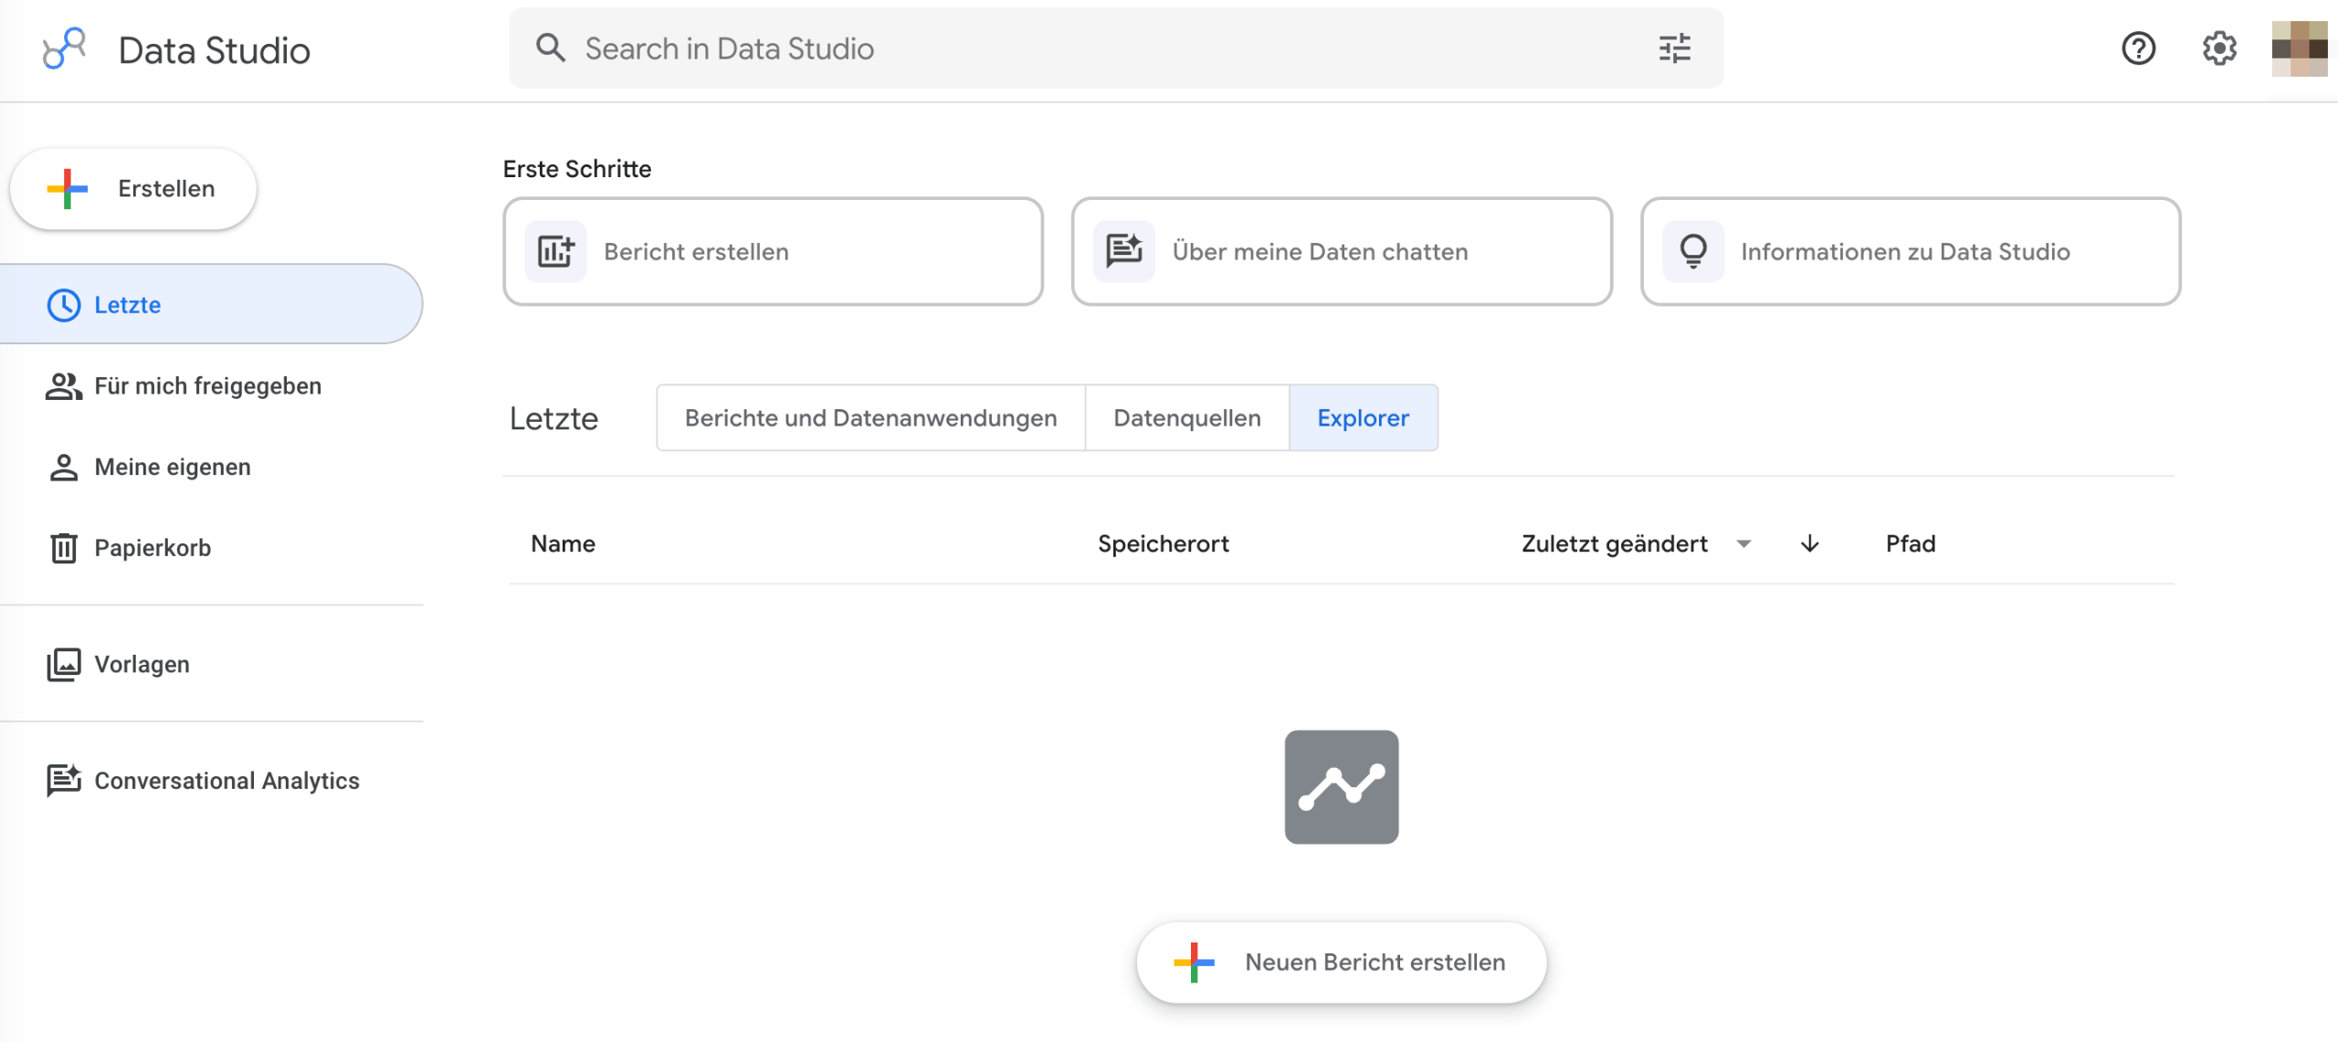Click the clock icon beside Letzte
The image size is (2338, 1042).
coord(63,305)
